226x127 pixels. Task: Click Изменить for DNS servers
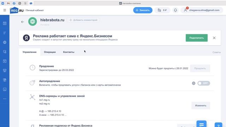click(201, 105)
